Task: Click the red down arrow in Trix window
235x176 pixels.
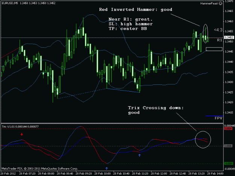Action: [x=22, y=134]
